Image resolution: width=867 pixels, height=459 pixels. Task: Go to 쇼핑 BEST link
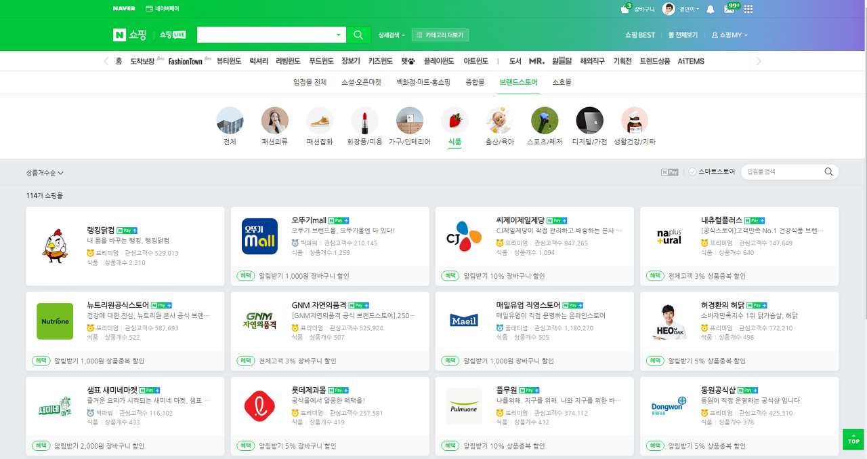pyautogui.click(x=640, y=35)
